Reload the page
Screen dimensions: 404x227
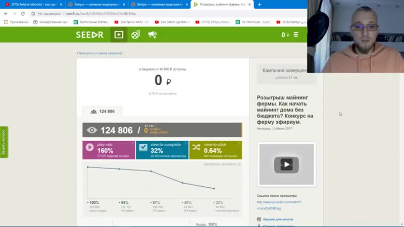23,14
